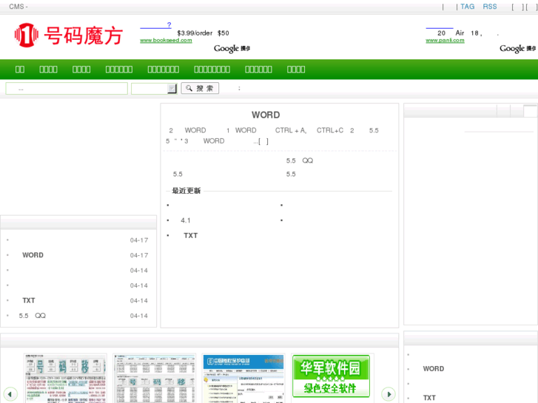Open the RSS feed link

(x=490, y=7)
